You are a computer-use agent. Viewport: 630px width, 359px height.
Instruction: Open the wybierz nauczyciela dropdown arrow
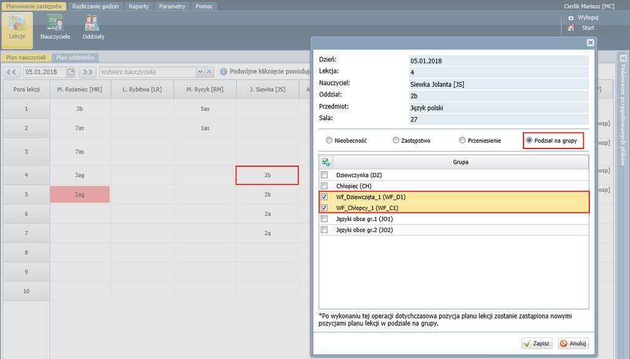pyautogui.click(x=200, y=72)
